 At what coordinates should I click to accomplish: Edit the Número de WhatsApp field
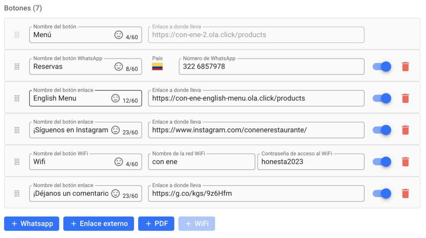tap(270, 66)
